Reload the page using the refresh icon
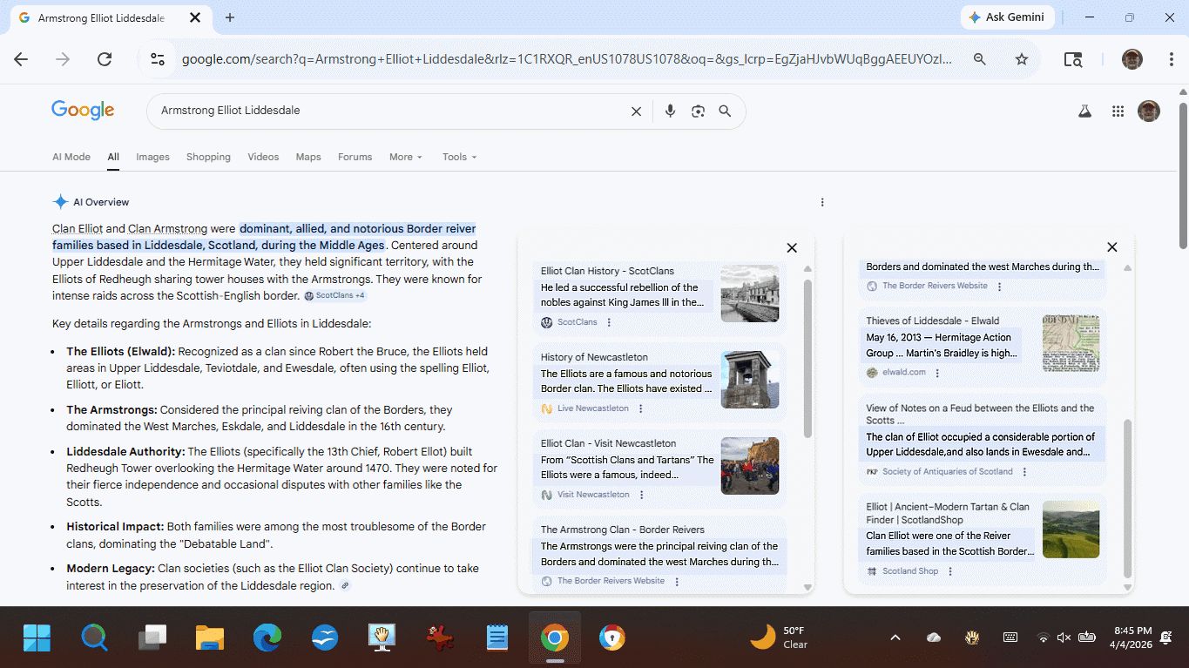1189x668 pixels. (105, 59)
